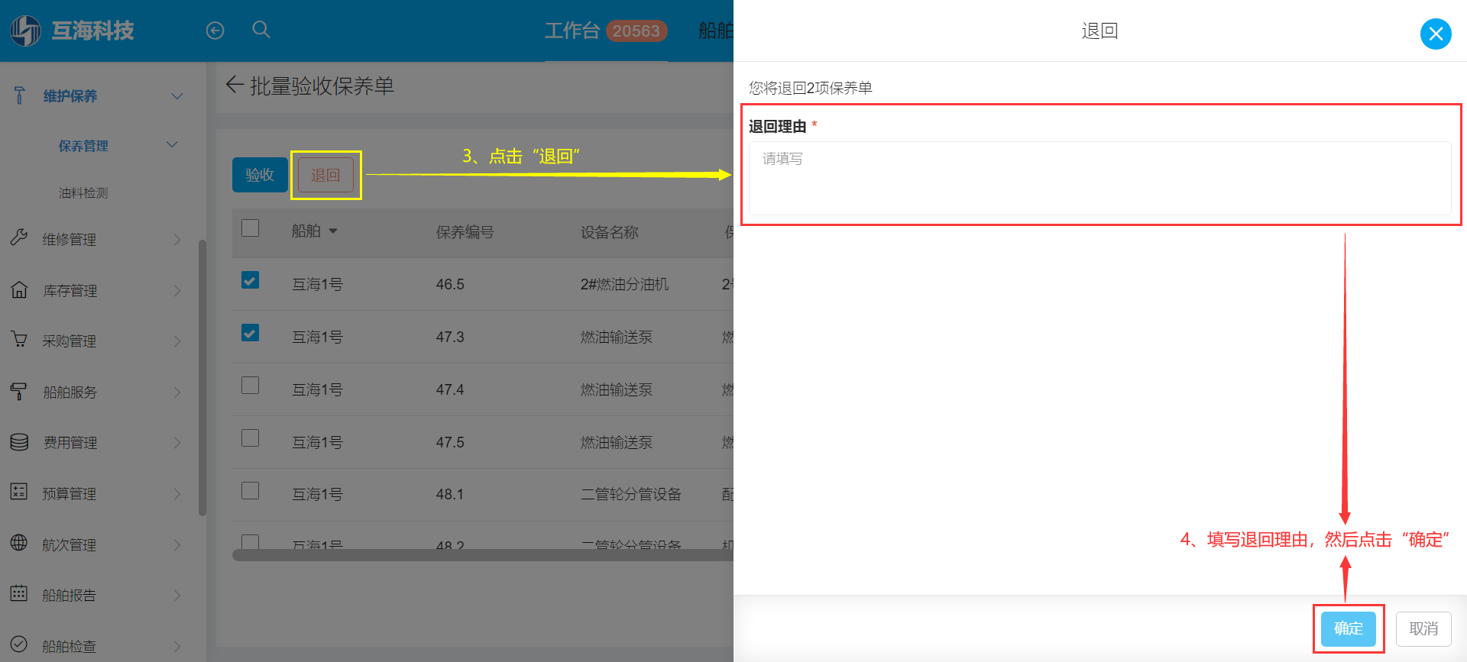Click the sidebar vertical scrollbar
Screen dimensions: 1467x662
[x=202, y=378]
